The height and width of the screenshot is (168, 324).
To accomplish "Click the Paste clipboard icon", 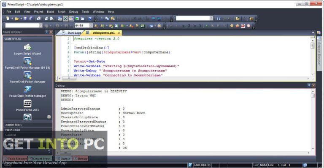I will (113, 19).
